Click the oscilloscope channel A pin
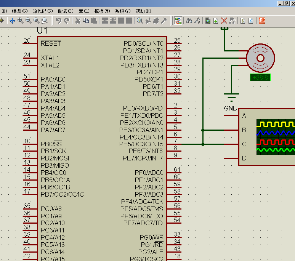 pyautogui.click(x=231, y=116)
